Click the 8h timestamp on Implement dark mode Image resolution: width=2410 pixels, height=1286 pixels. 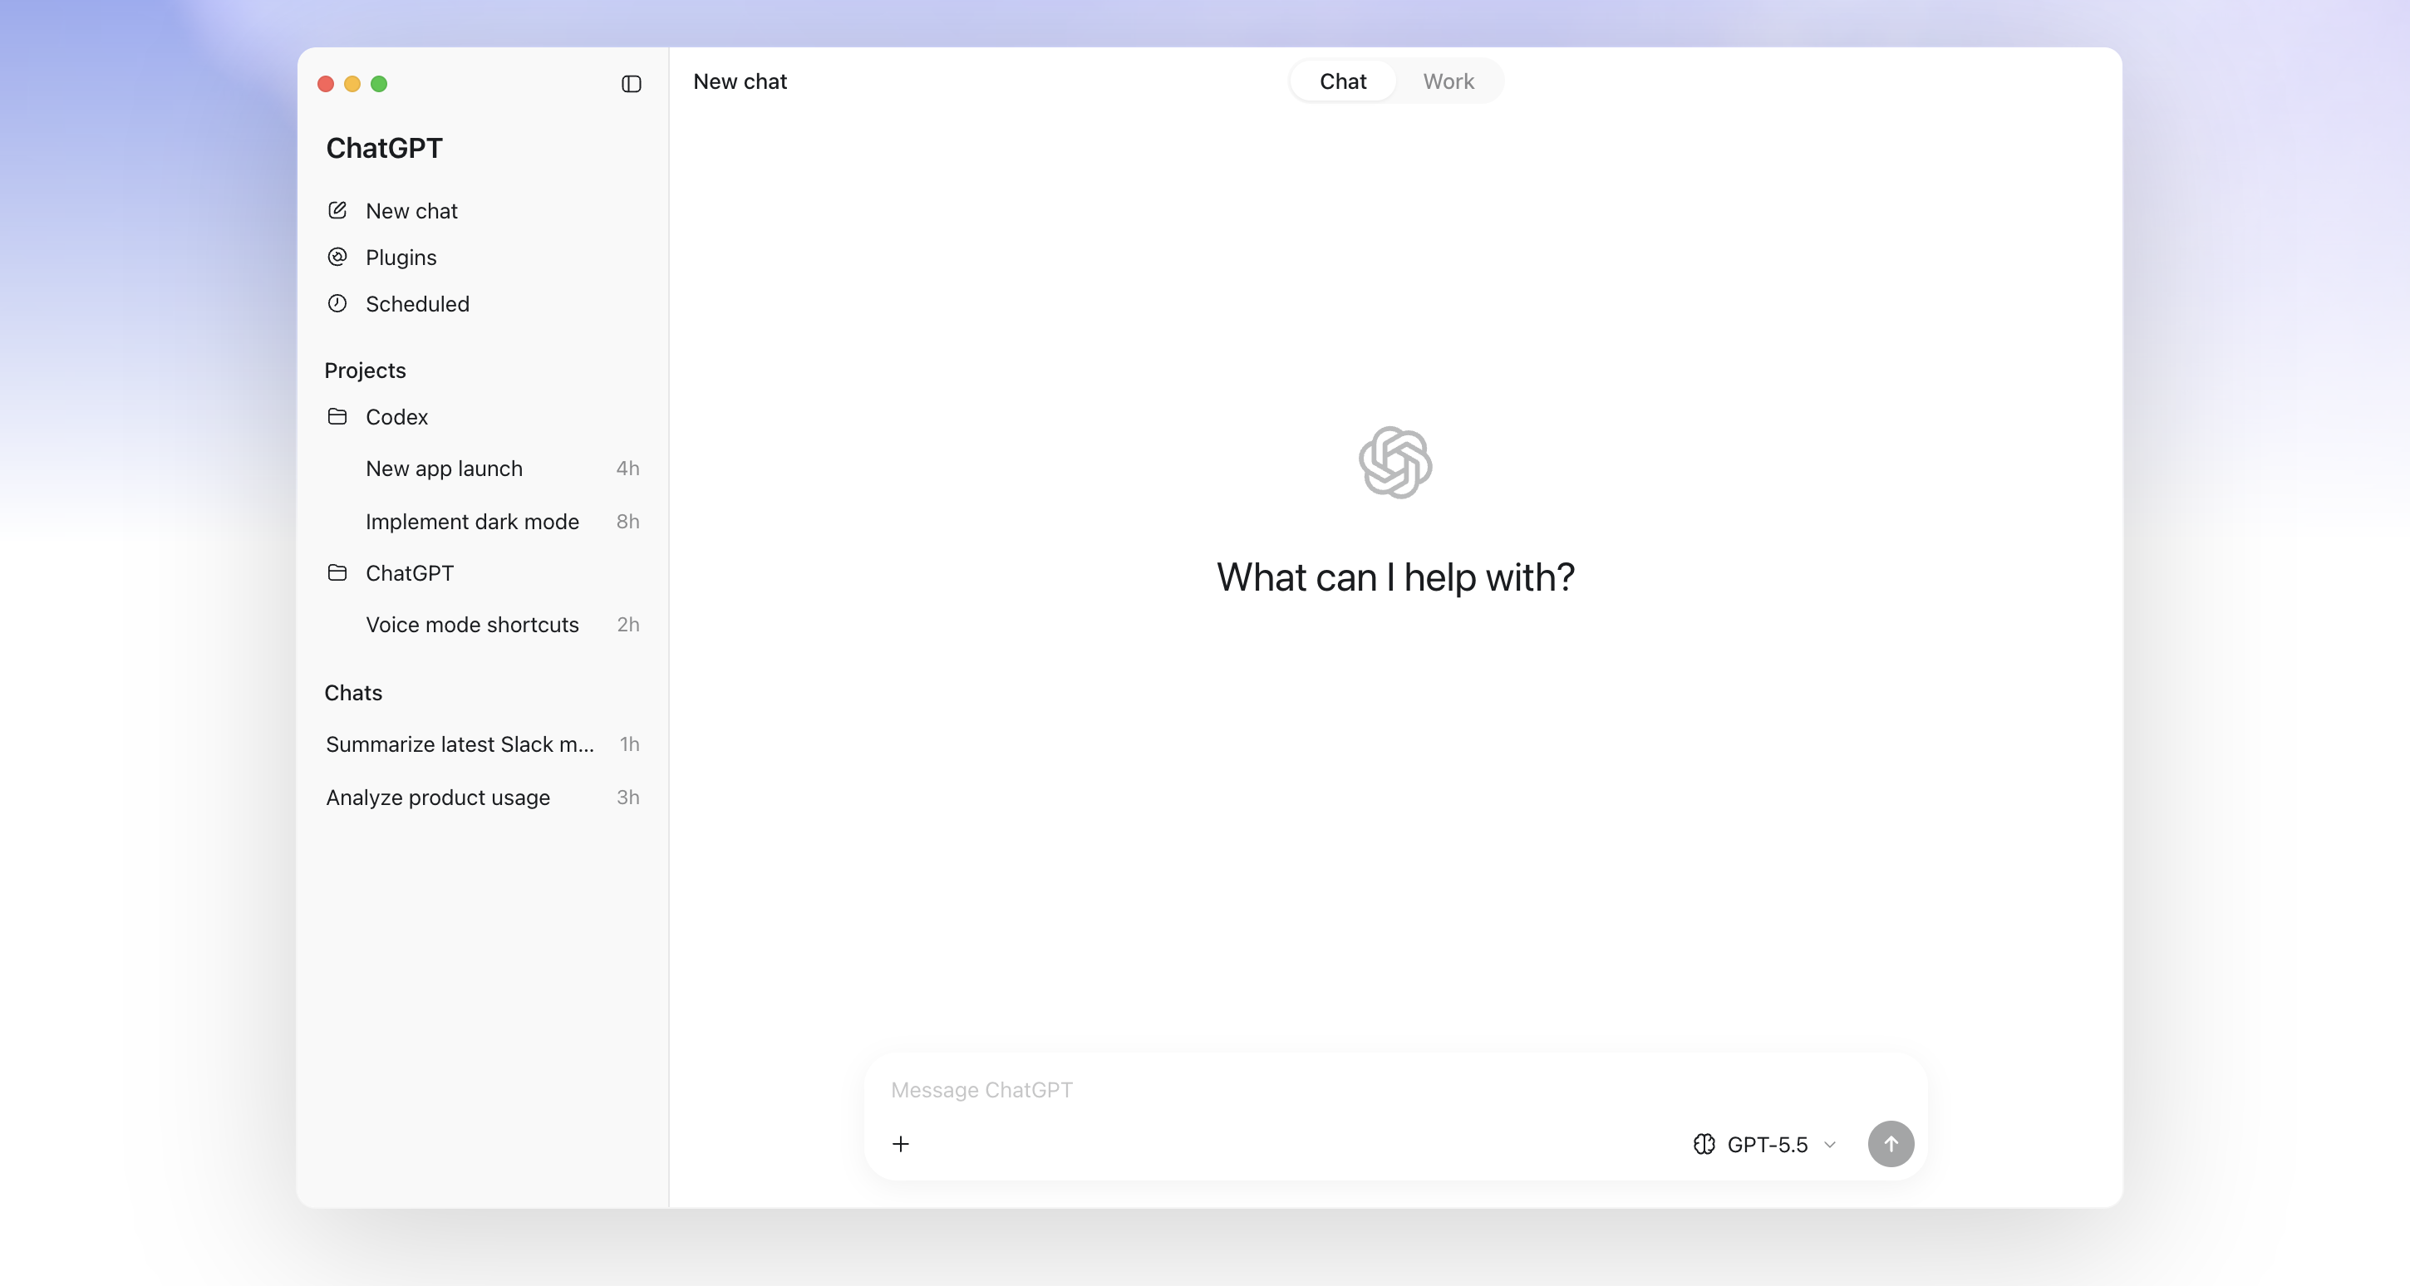627,522
